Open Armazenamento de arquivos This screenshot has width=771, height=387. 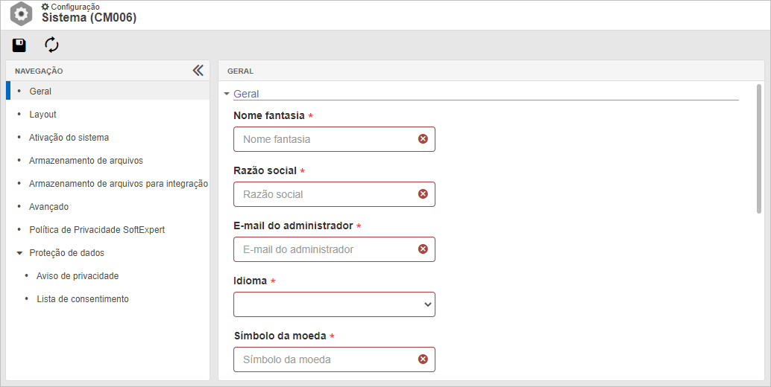[x=86, y=161]
